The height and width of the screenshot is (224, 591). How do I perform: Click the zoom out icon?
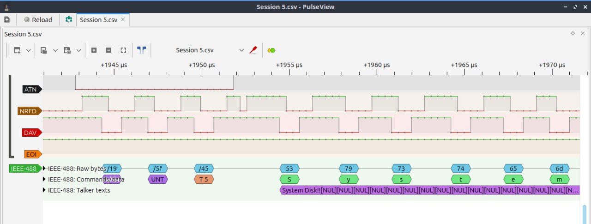click(109, 50)
